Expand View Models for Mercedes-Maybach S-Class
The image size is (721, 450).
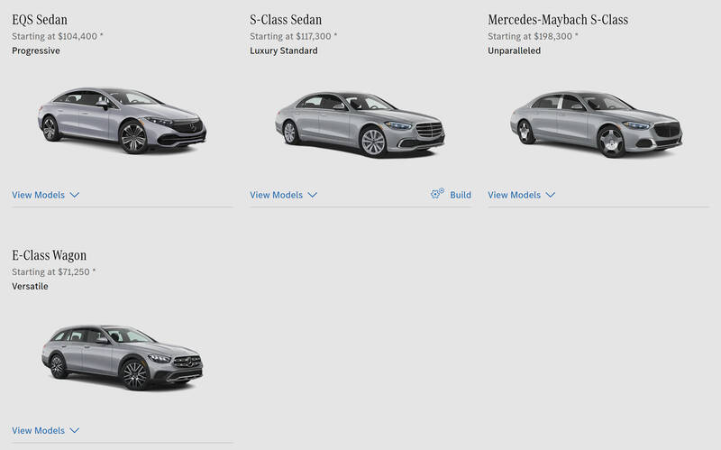[522, 195]
